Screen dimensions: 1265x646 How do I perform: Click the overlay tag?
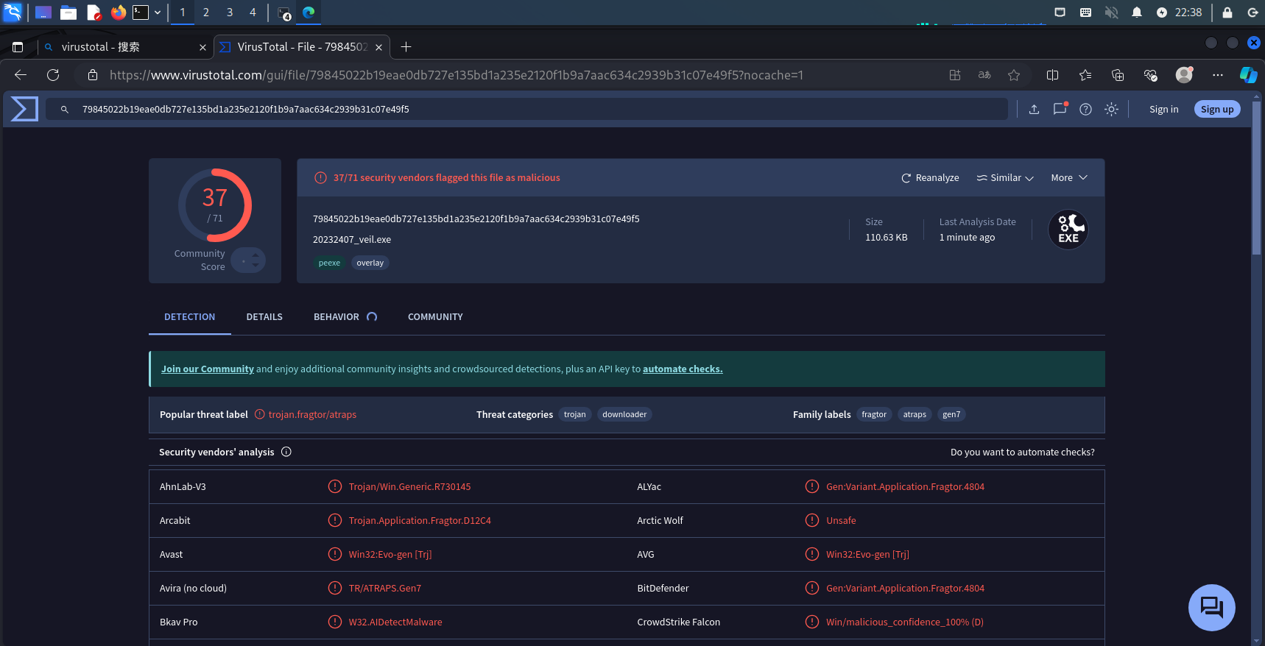point(370,263)
